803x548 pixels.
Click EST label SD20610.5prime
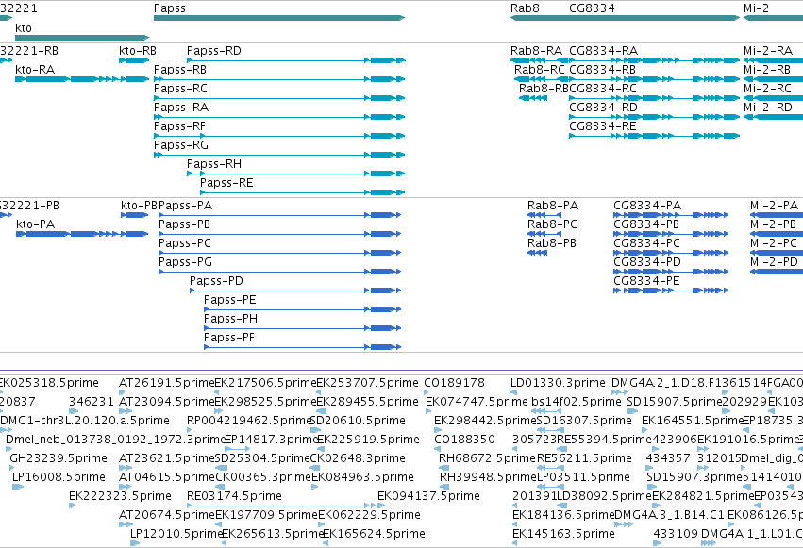pyautogui.click(x=358, y=421)
